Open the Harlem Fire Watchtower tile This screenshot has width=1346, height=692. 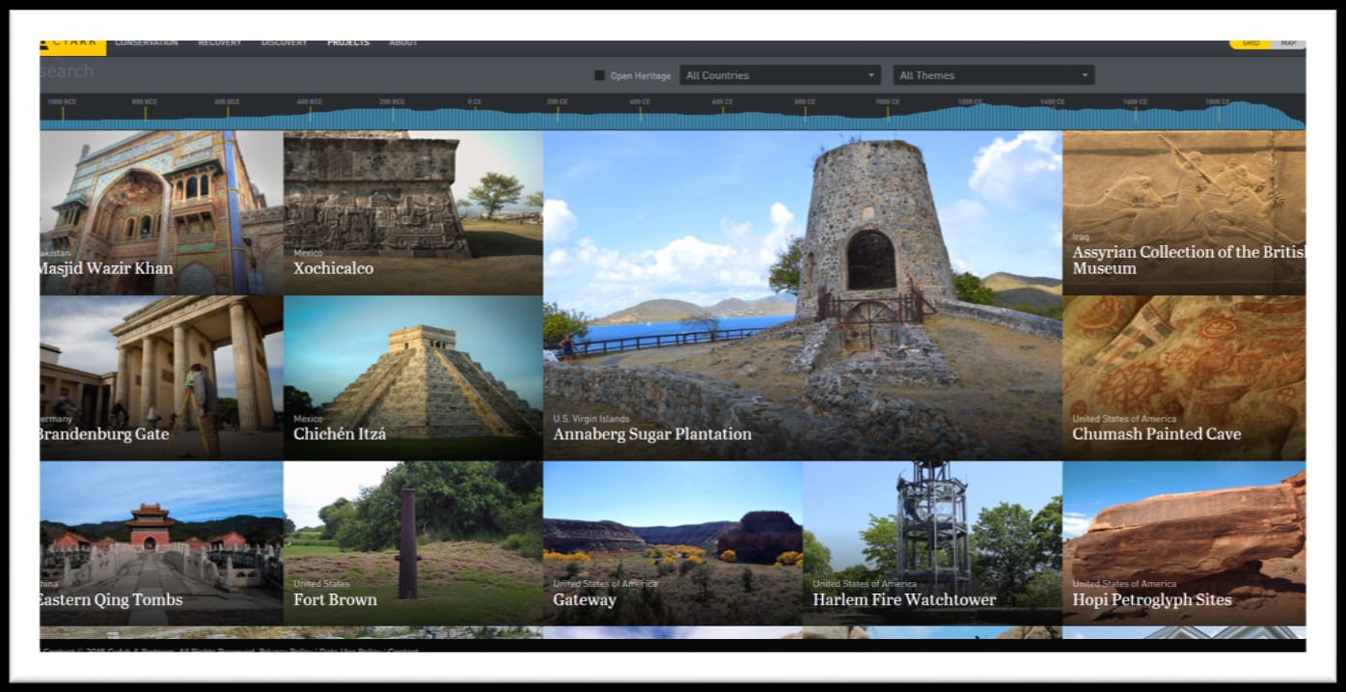[x=932, y=543]
